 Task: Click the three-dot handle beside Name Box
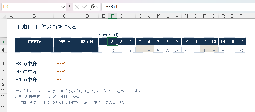[70, 7]
